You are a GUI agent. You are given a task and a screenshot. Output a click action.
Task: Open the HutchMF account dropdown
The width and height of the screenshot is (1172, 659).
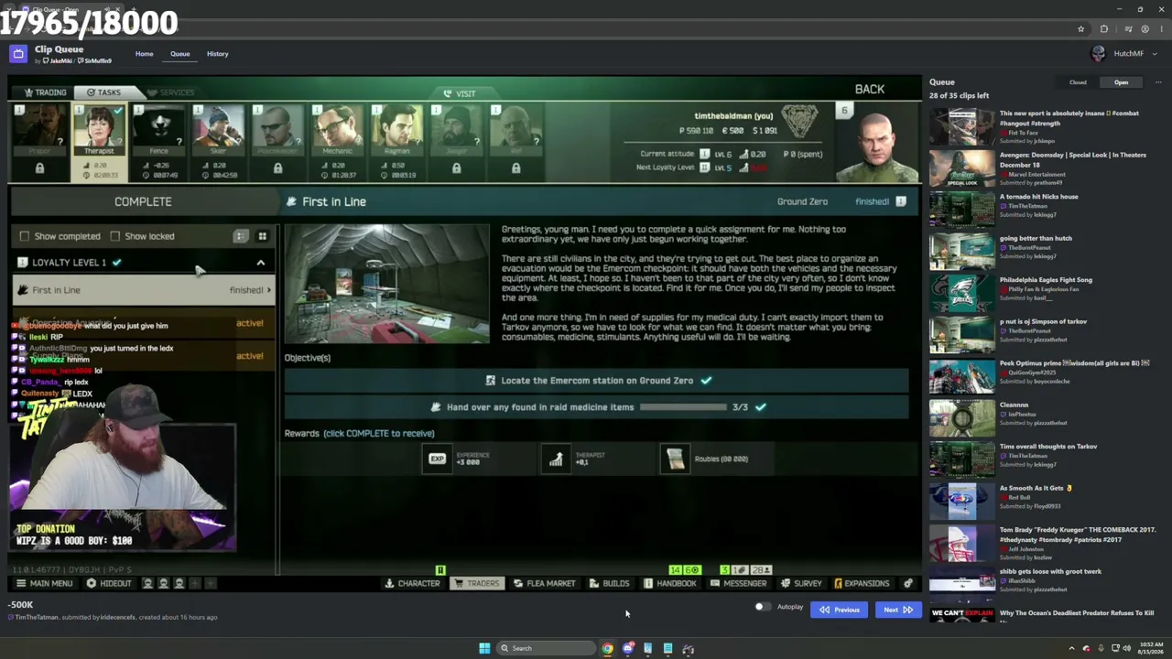click(1155, 54)
